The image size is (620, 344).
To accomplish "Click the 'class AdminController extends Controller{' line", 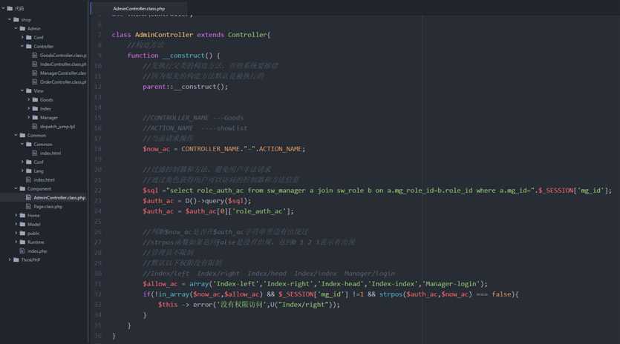I will coord(191,35).
